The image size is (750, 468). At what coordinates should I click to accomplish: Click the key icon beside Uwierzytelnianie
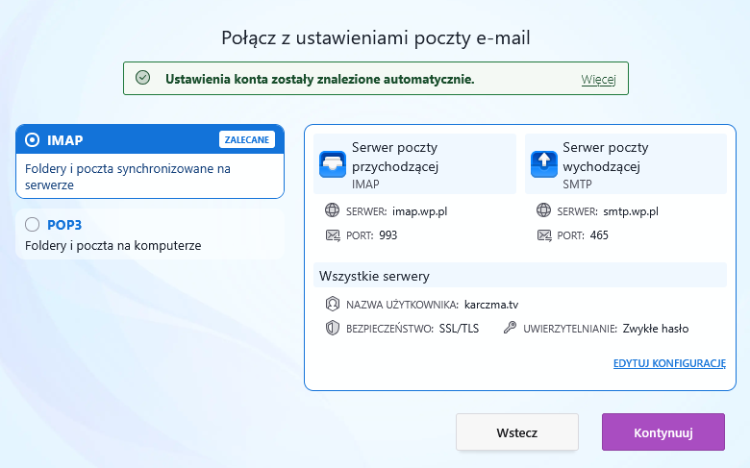coord(510,328)
